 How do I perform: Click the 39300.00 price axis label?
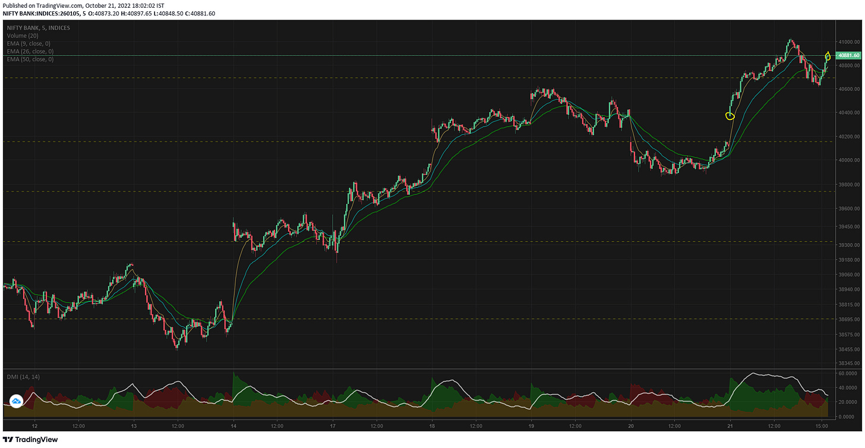tap(850, 245)
